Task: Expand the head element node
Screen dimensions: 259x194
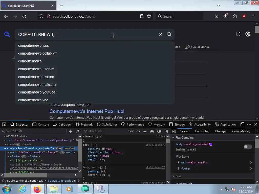Action: pyautogui.click(x=5, y=144)
